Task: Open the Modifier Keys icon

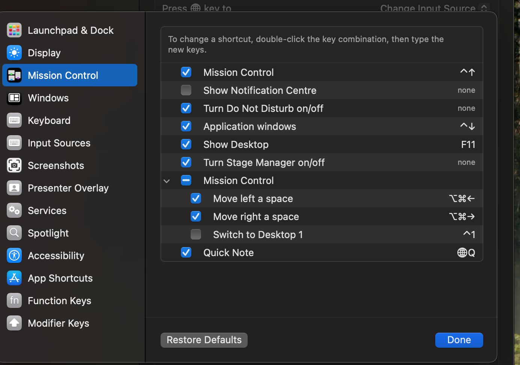Action: pyautogui.click(x=14, y=323)
